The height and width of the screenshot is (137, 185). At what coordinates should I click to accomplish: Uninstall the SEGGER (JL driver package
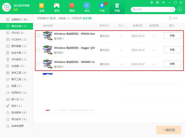pyautogui.click(x=172, y=64)
